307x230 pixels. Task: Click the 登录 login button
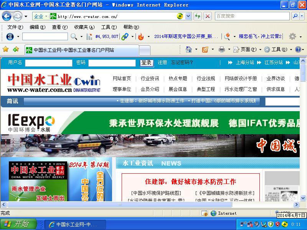point(147,63)
